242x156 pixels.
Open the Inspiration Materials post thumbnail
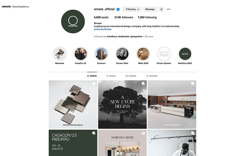[x=73, y=104]
